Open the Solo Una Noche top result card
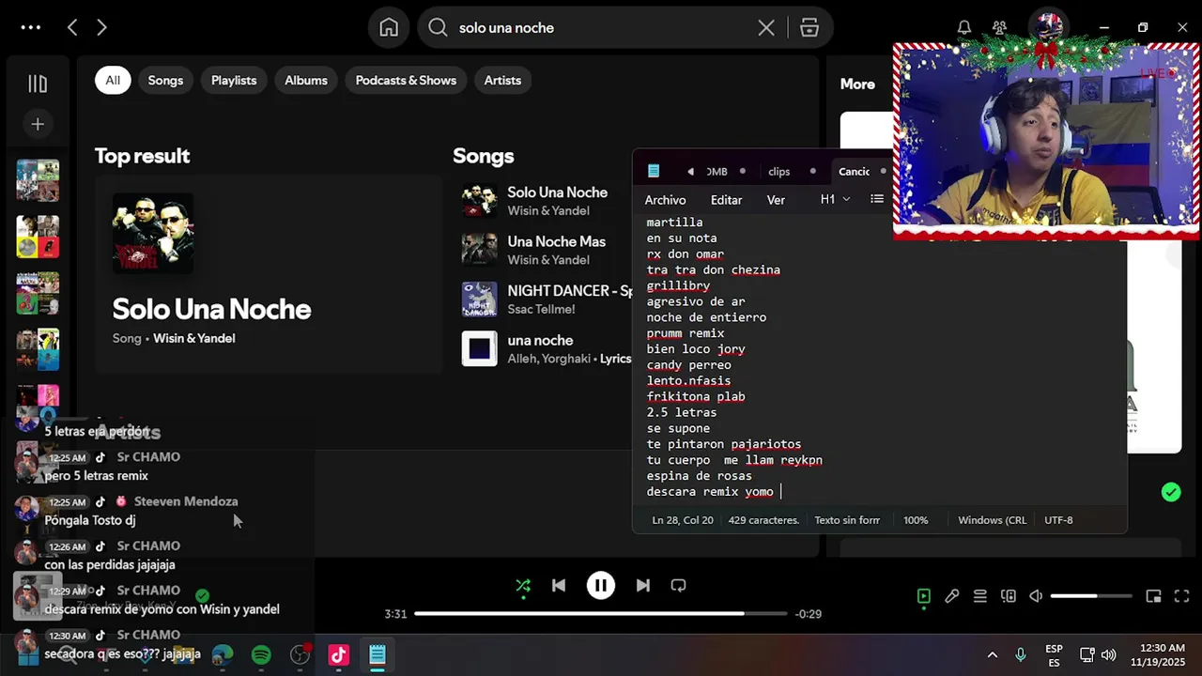The image size is (1202, 676). pos(269,274)
